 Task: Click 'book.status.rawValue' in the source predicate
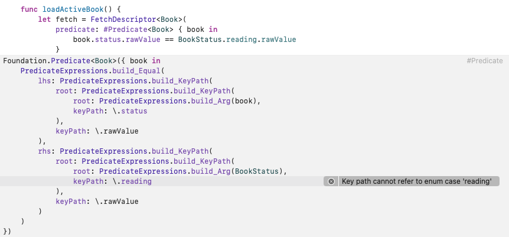[117, 40]
